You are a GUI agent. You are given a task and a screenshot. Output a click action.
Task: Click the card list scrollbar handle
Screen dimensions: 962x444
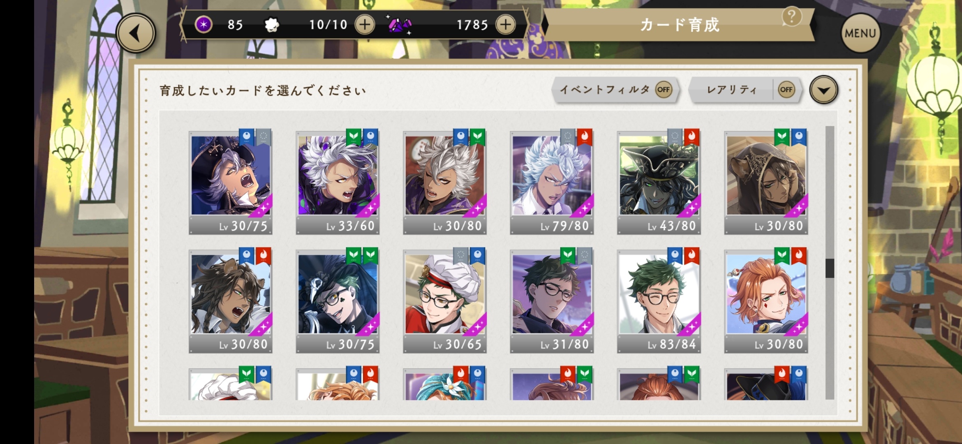pyautogui.click(x=830, y=268)
